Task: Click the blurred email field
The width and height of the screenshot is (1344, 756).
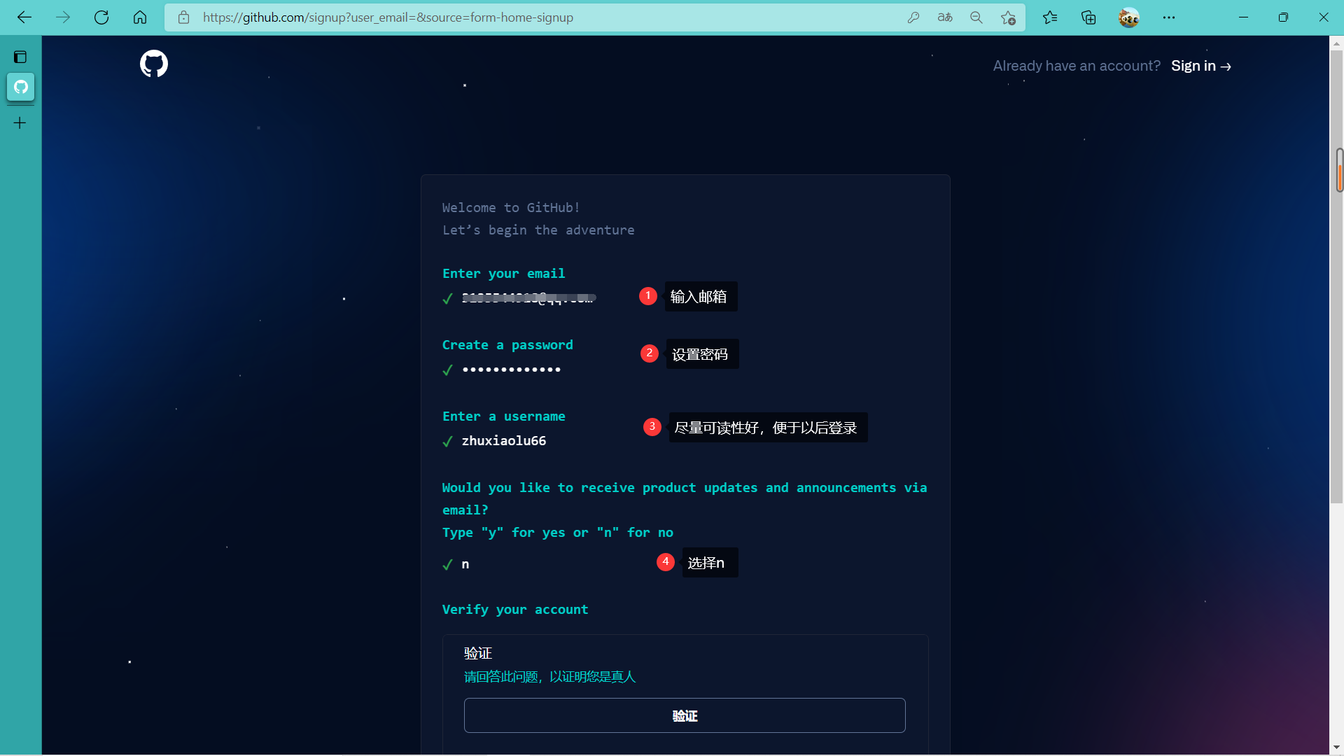Action: coord(528,298)
